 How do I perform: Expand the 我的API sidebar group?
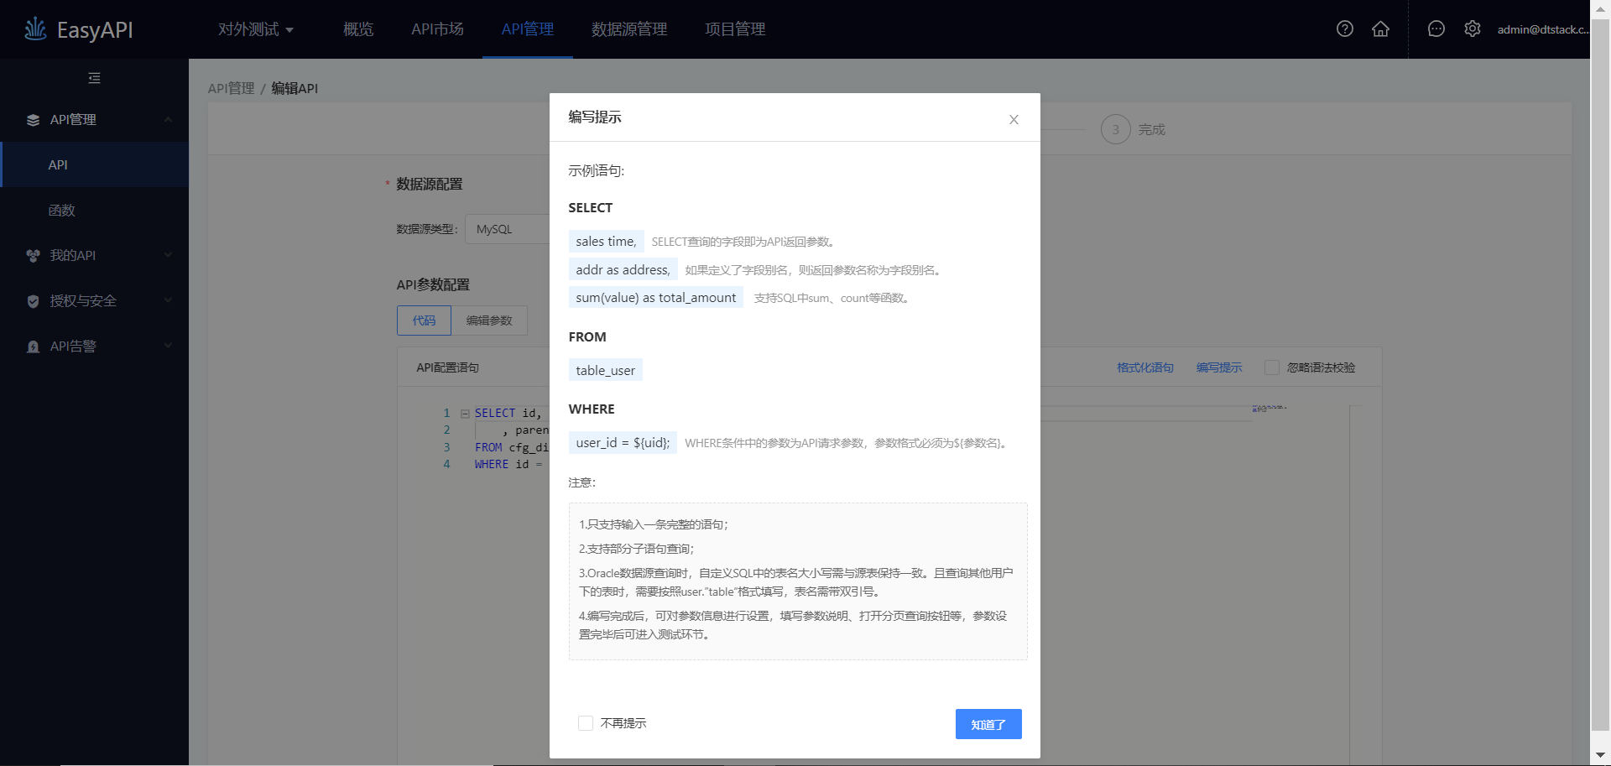pyautogui.click(x=168, y=256)
